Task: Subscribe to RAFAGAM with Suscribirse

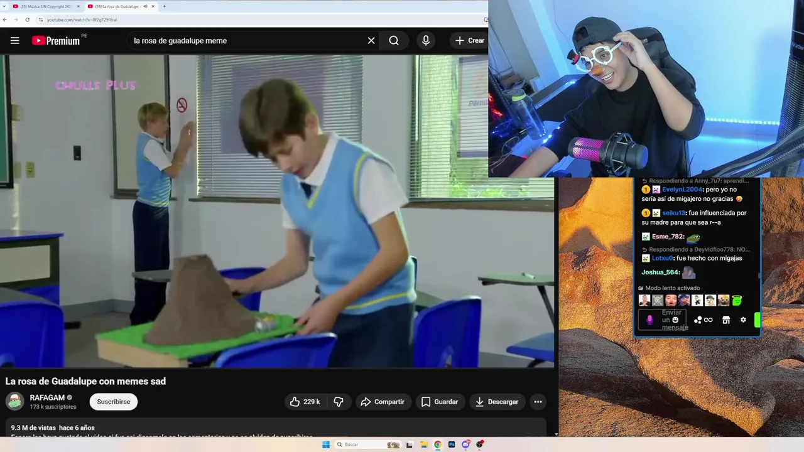Action: 114,402
